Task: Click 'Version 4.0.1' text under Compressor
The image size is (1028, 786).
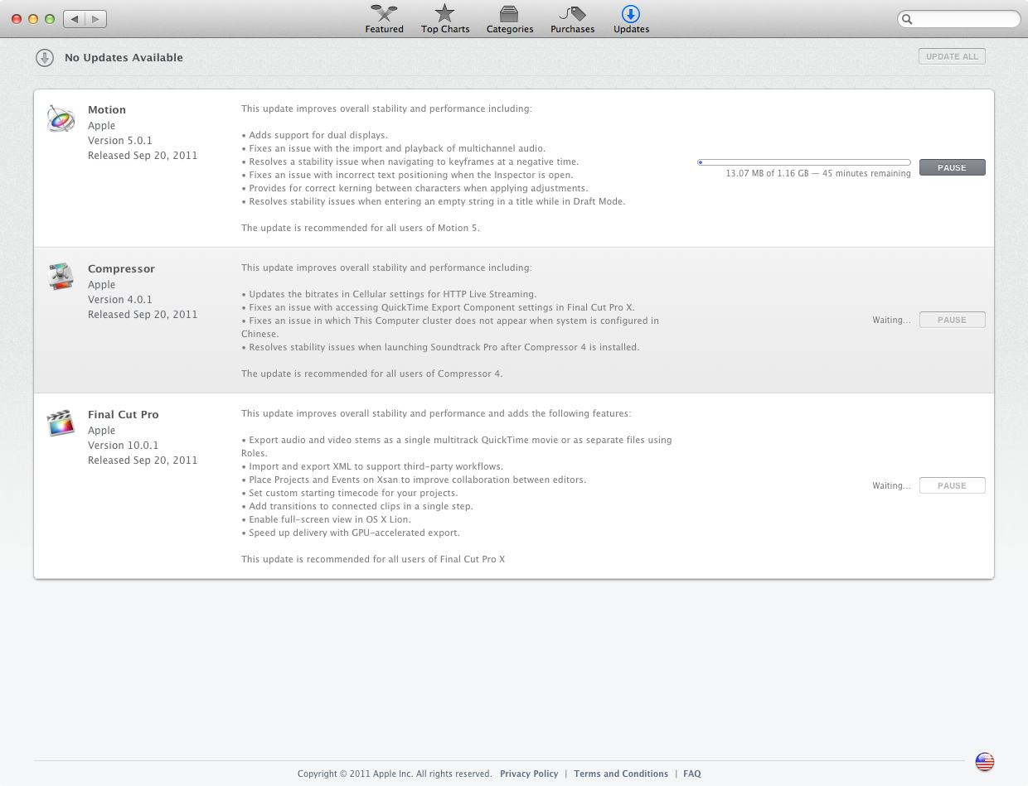Action: [120, 299]
